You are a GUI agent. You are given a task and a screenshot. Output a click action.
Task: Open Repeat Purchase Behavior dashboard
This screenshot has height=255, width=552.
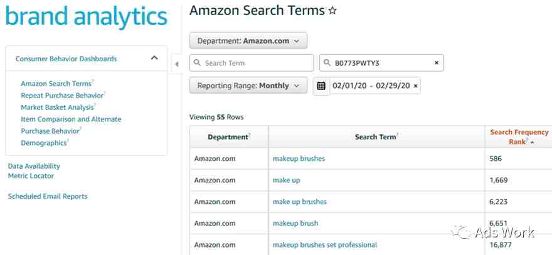62,96
